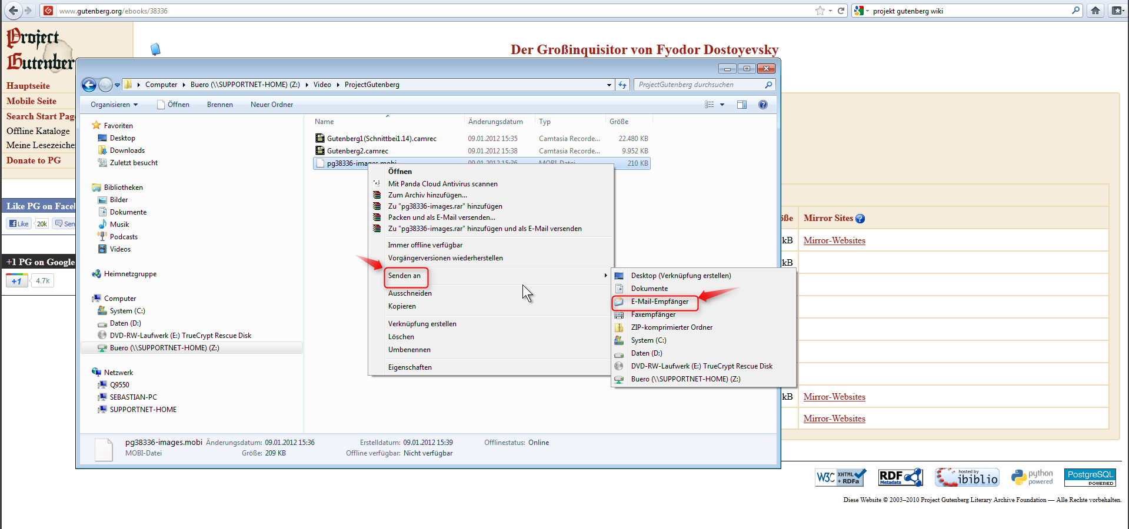Click the Gutenberg2 camrec file icon
Viewport: 1129px width, 529px height.
320,151
